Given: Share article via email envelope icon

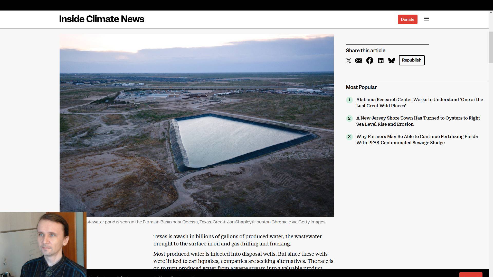Looking at the screenshot, I should (x=359, y=61).
